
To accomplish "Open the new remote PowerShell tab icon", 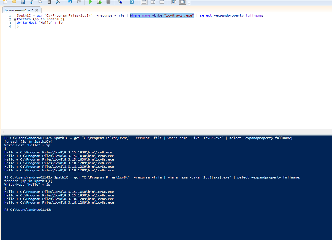I will (120, 2).
